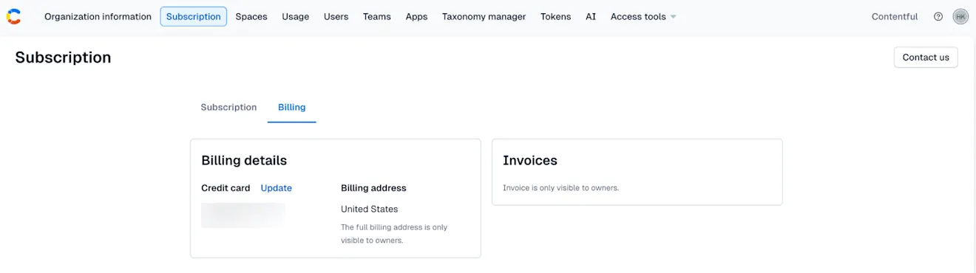This screenshot has width=976, height=273.
Task: Click 'Invoice is only visible to owners.' text
Action: (x=560, y=188)
